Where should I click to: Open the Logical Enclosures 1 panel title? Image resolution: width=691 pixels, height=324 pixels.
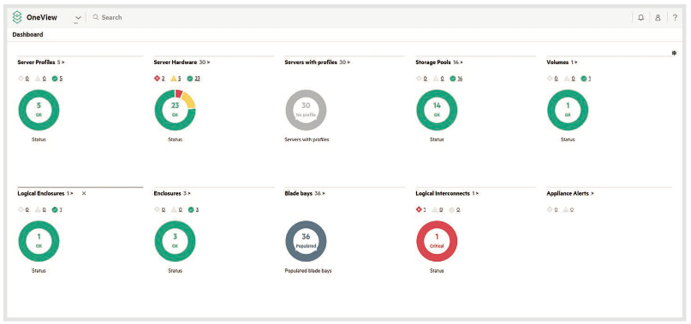click(45, 193)
